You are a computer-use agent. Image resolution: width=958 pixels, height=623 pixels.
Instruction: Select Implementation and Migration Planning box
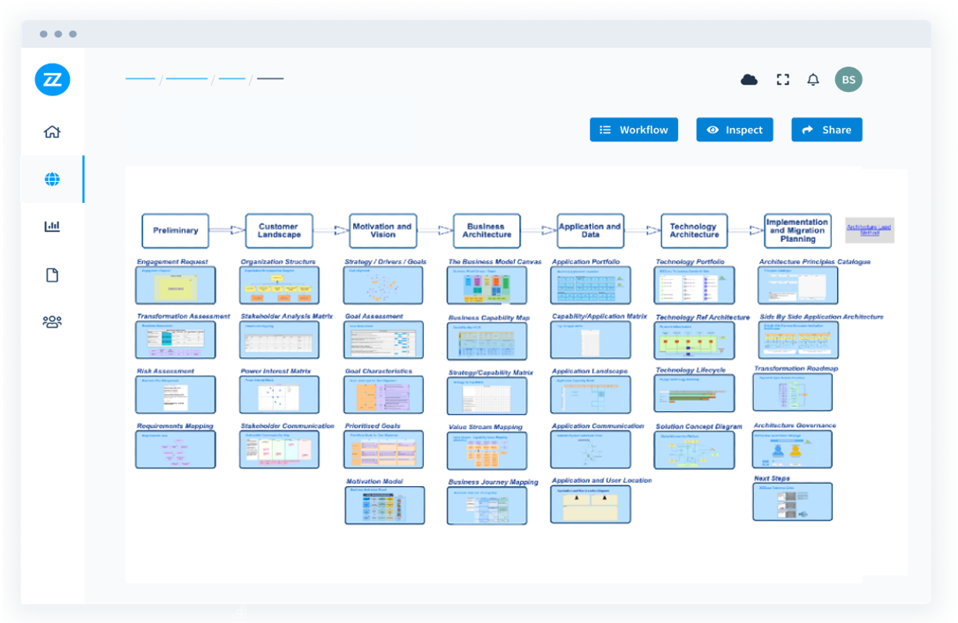(x=798, y=230)
